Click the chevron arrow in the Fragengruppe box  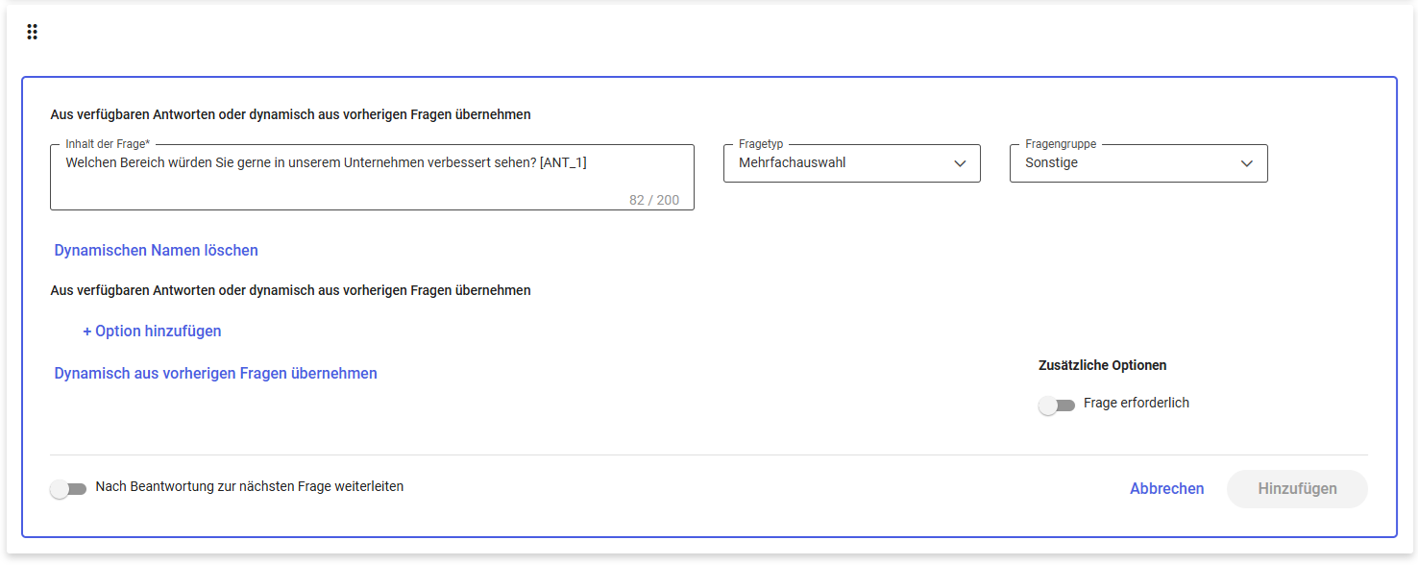[1247, 163]
